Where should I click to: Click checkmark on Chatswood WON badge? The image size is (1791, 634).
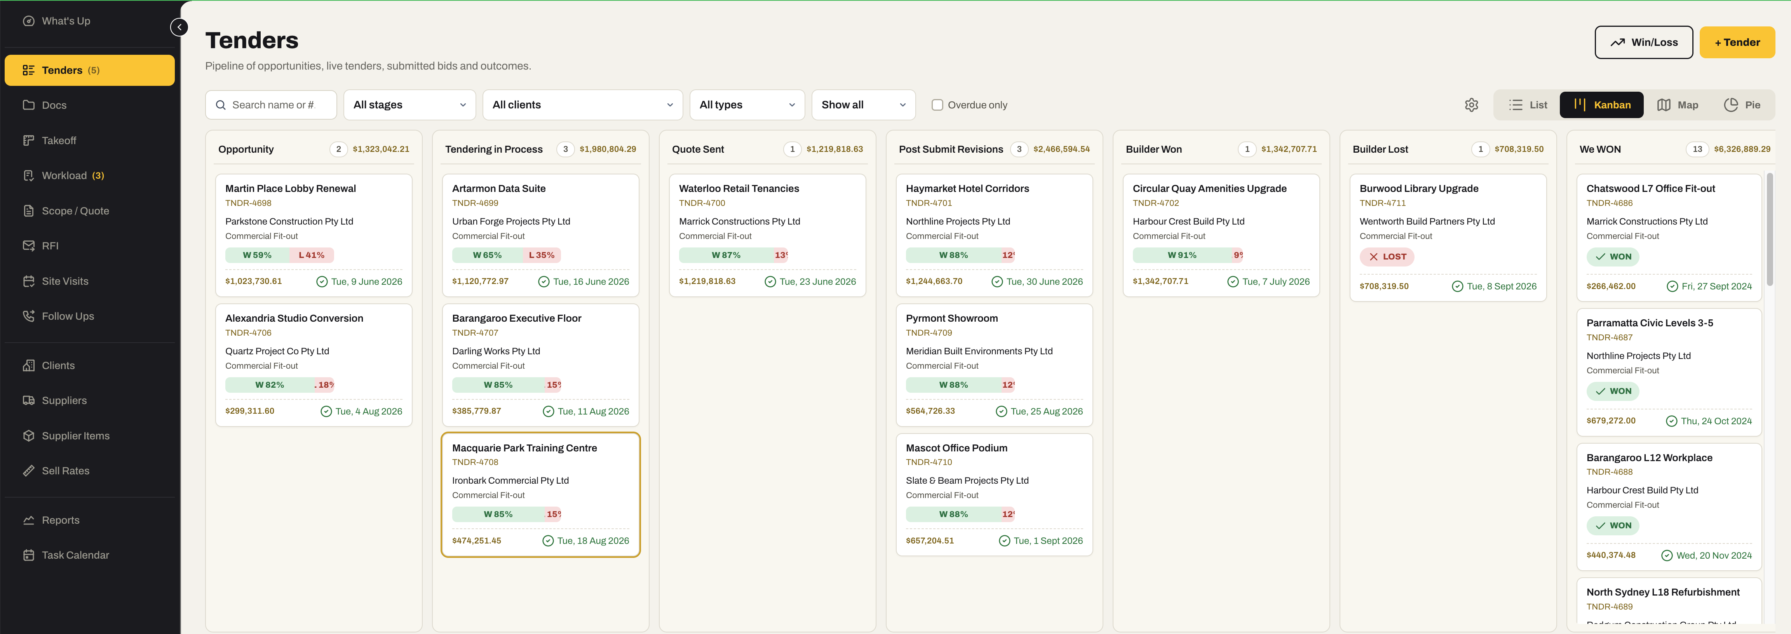click(1600, 256)
